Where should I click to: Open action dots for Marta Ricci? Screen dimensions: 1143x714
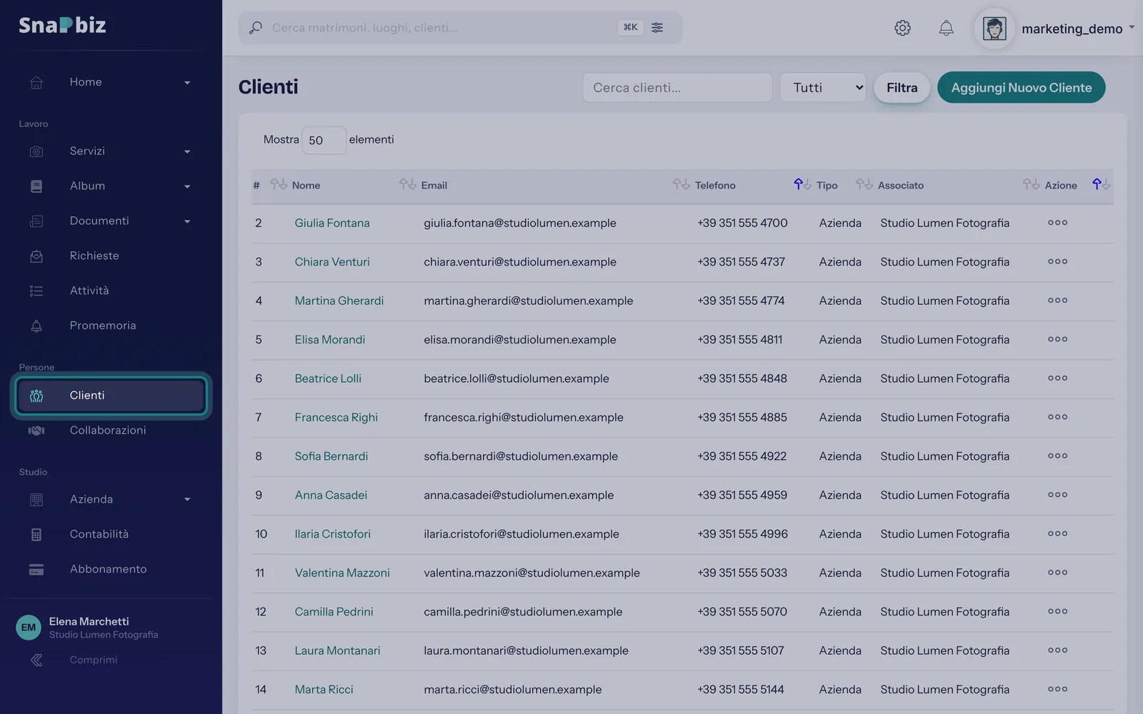click(1057, 689)
